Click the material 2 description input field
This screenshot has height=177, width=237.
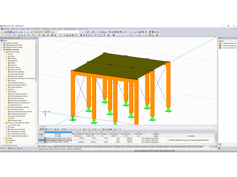click(x=59, y=140)
